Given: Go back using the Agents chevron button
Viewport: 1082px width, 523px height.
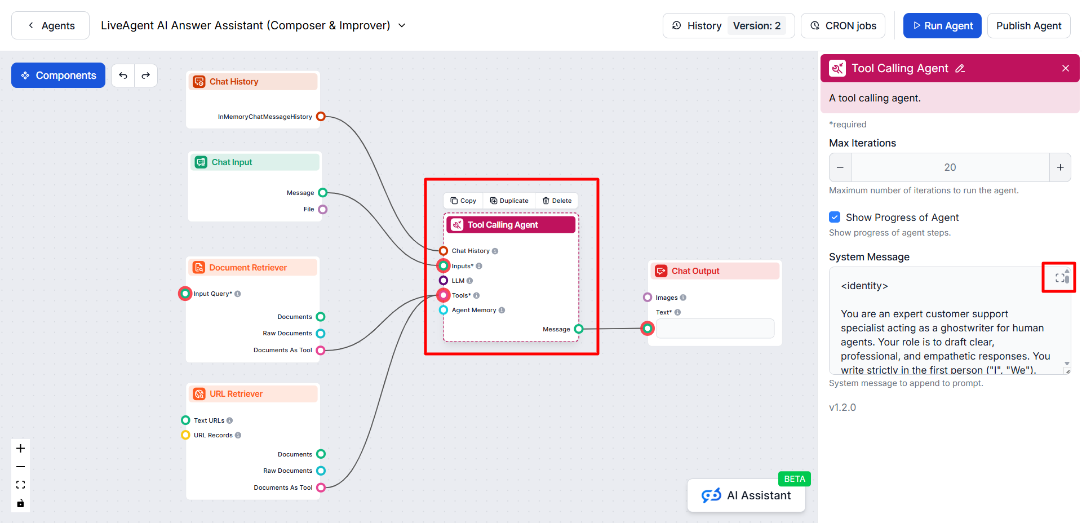Looking at the screenshot, I should point(50,25).
